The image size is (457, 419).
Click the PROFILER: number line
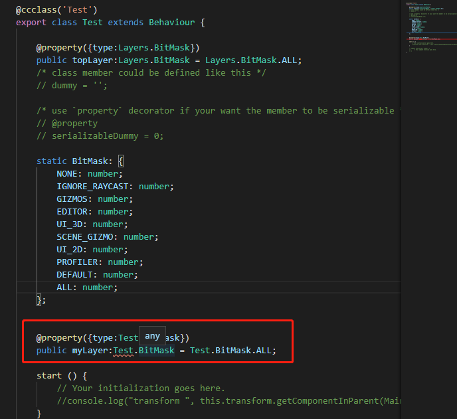[x=100, y=262]
